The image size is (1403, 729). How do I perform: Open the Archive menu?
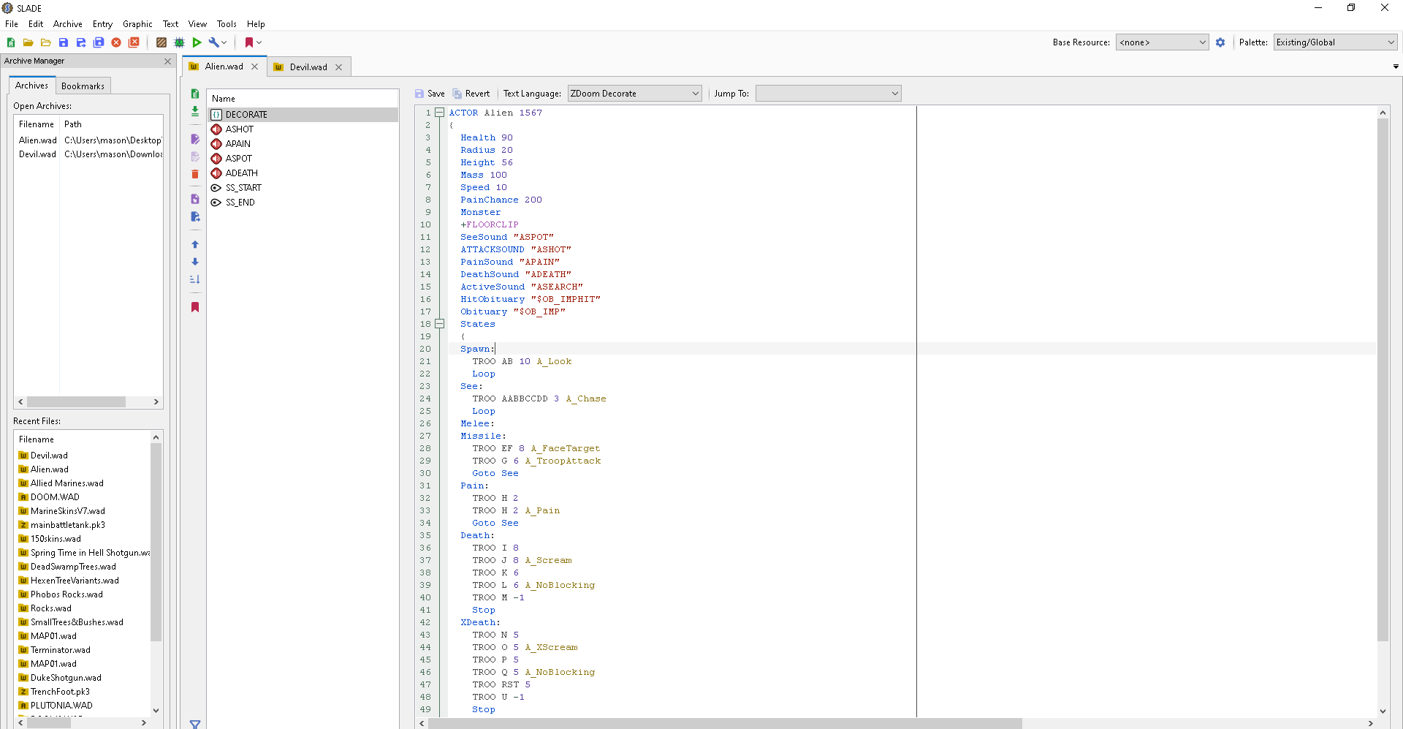tap(67, 24)
